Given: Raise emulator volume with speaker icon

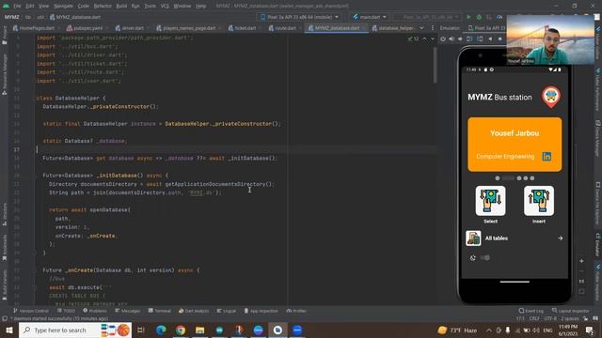Looking at the screenshot, I should 451,38.
